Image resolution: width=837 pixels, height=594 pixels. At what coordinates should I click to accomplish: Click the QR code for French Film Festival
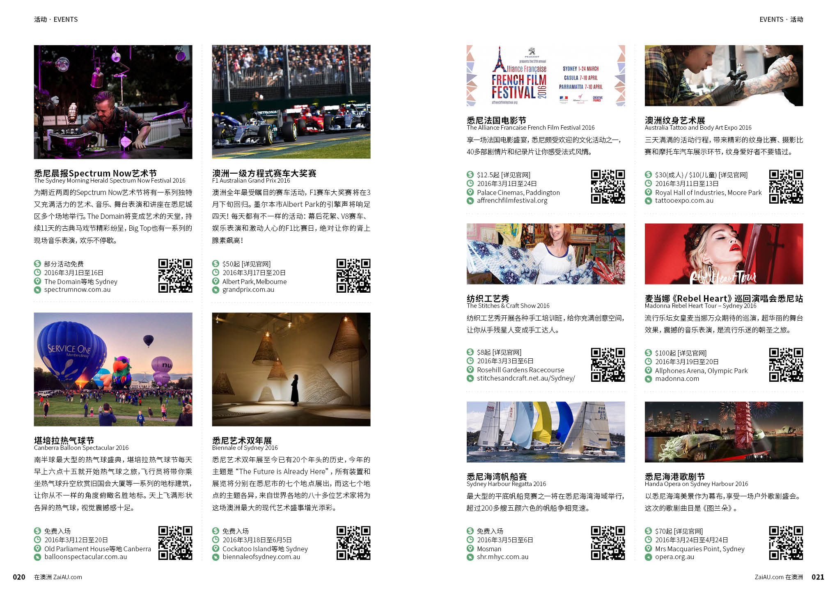click(x=608, y=186)
